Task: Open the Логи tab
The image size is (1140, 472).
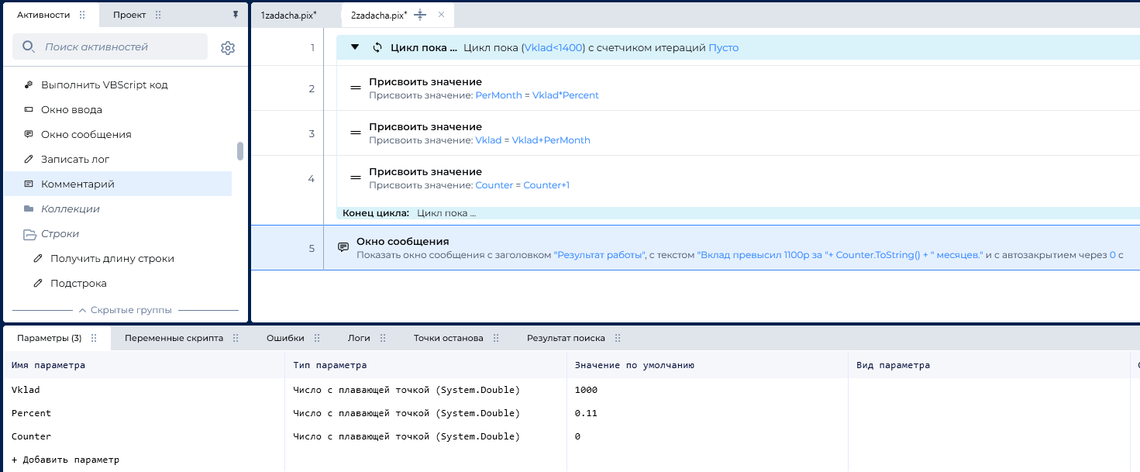Action: coord(359,338)
